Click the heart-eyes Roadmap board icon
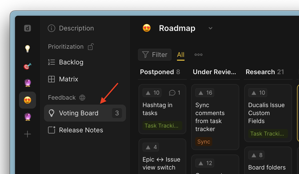Screen dimensions: 299x174 tap(27, 100)
